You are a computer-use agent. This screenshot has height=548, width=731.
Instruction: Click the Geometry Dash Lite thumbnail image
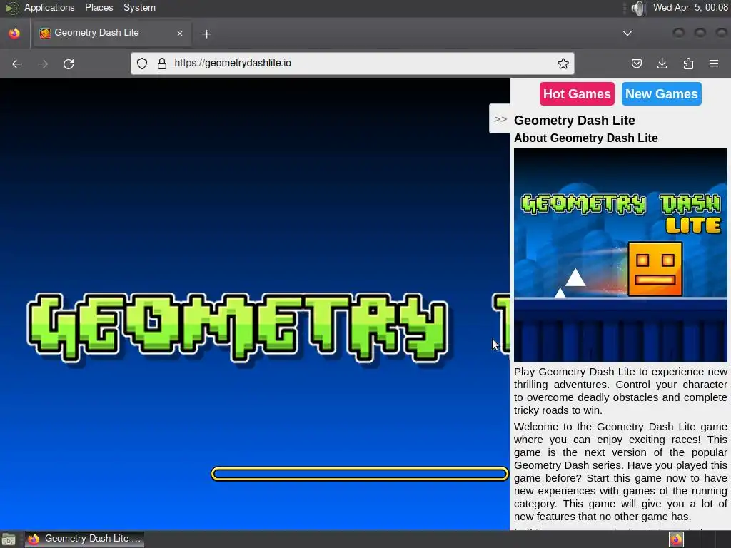click(x=620, y=255)
